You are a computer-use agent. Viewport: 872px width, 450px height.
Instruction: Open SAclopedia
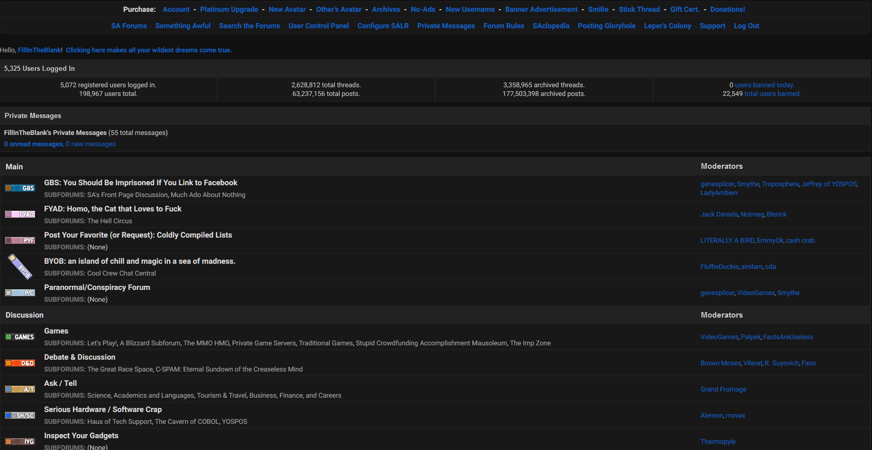[551, 26]
